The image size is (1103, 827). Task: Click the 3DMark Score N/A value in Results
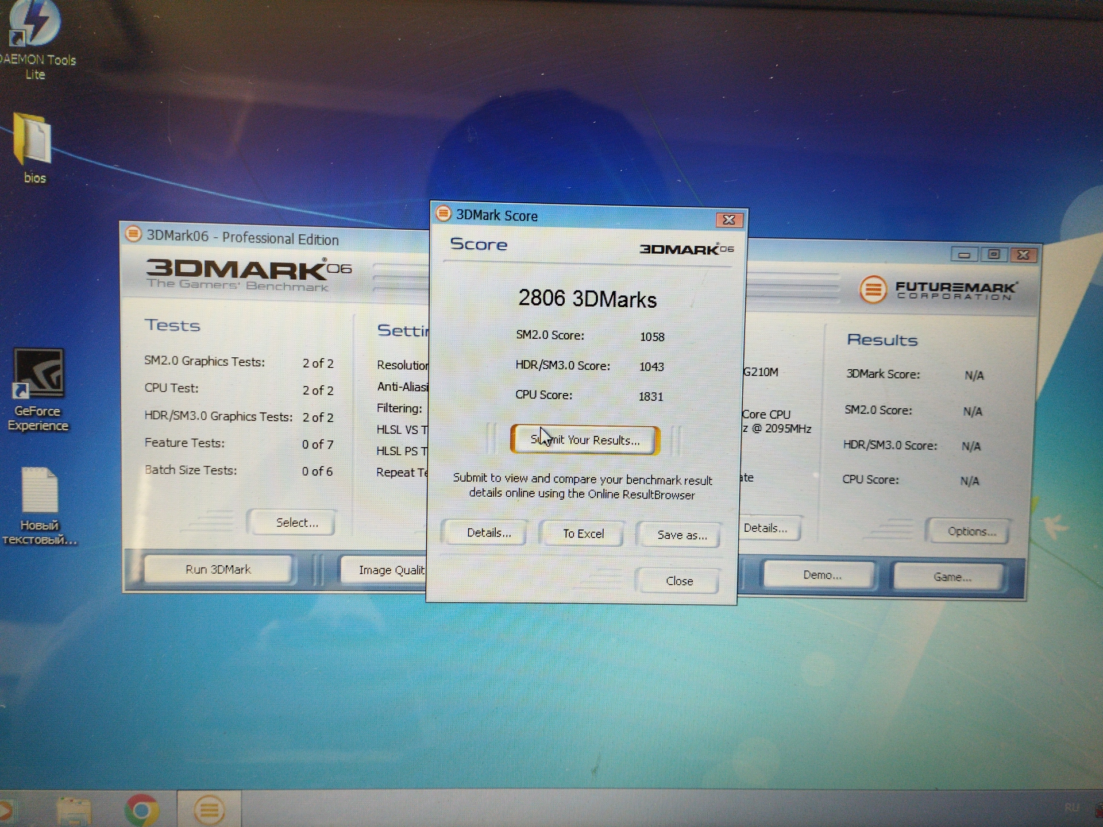click(x=974, y=376)
